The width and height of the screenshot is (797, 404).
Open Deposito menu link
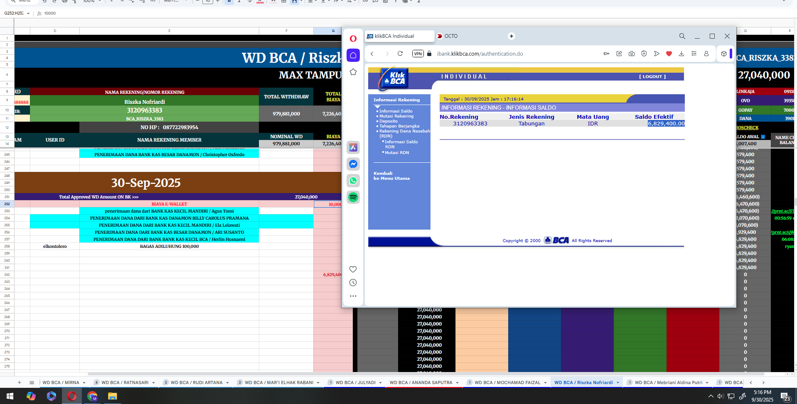(388, 121)
